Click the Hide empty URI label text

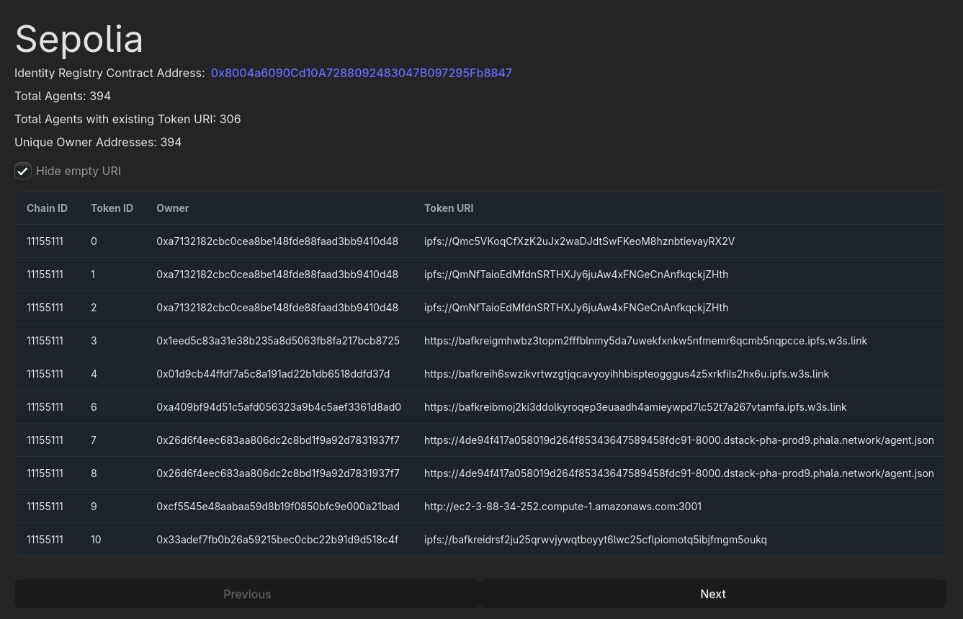pyautogui.click(x=79, y=172)
